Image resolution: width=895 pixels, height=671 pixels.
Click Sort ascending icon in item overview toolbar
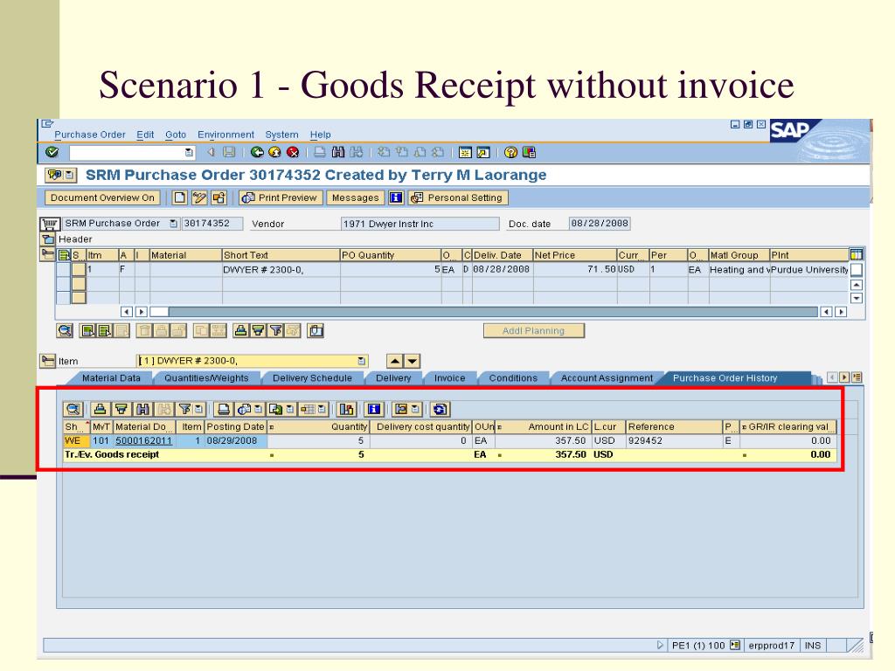(x=241, y=330)
